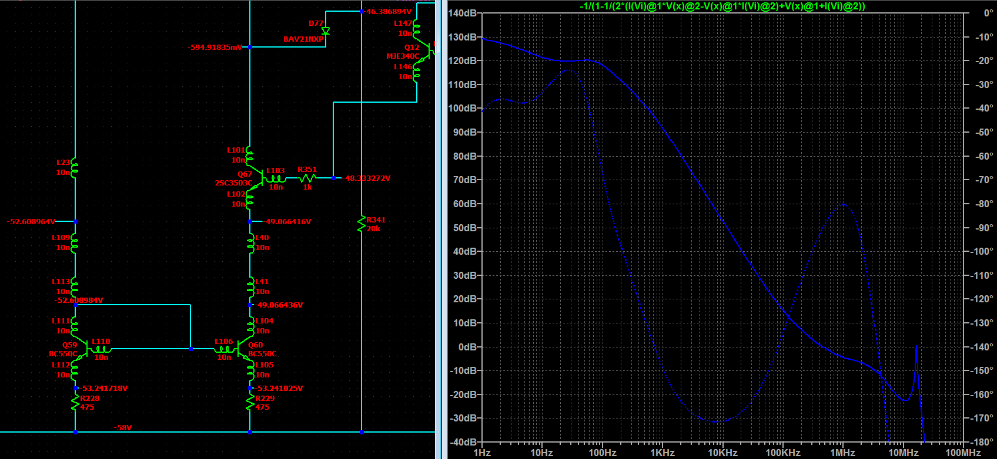
Task: Click the 20k value of R341
Action: [373, 229]
